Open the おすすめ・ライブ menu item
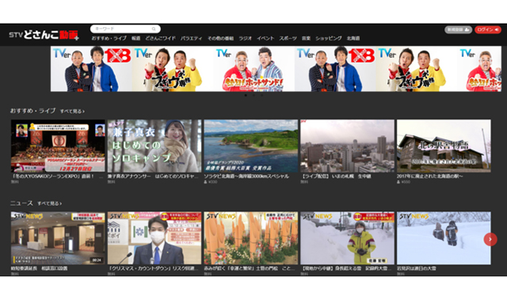This screenshot has height=285, width=507. [109, 39]
